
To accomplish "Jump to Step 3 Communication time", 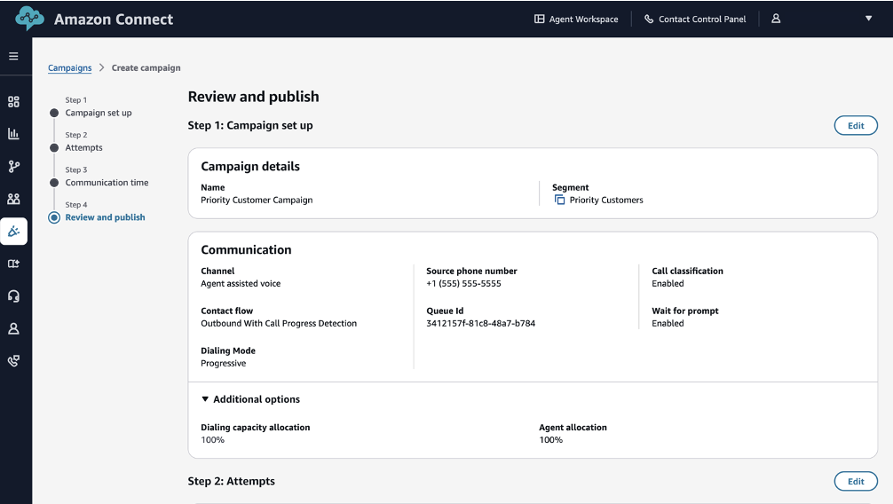I will (107, 183).
